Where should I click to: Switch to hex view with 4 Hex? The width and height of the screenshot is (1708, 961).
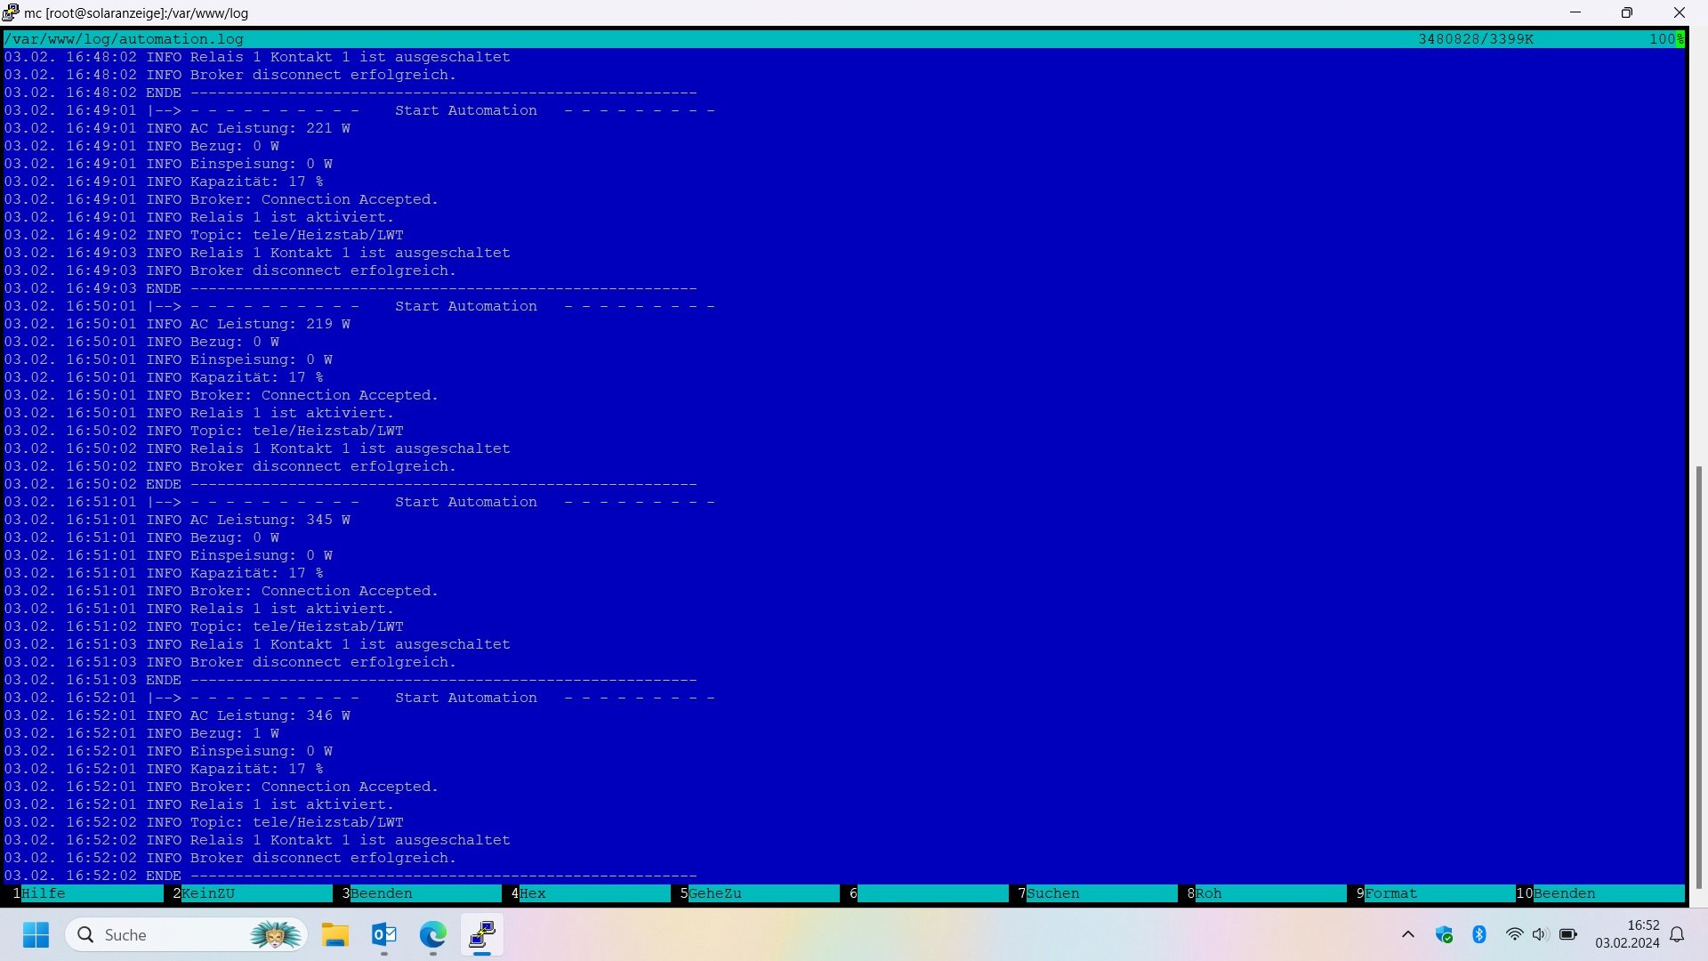click(532, 893)
